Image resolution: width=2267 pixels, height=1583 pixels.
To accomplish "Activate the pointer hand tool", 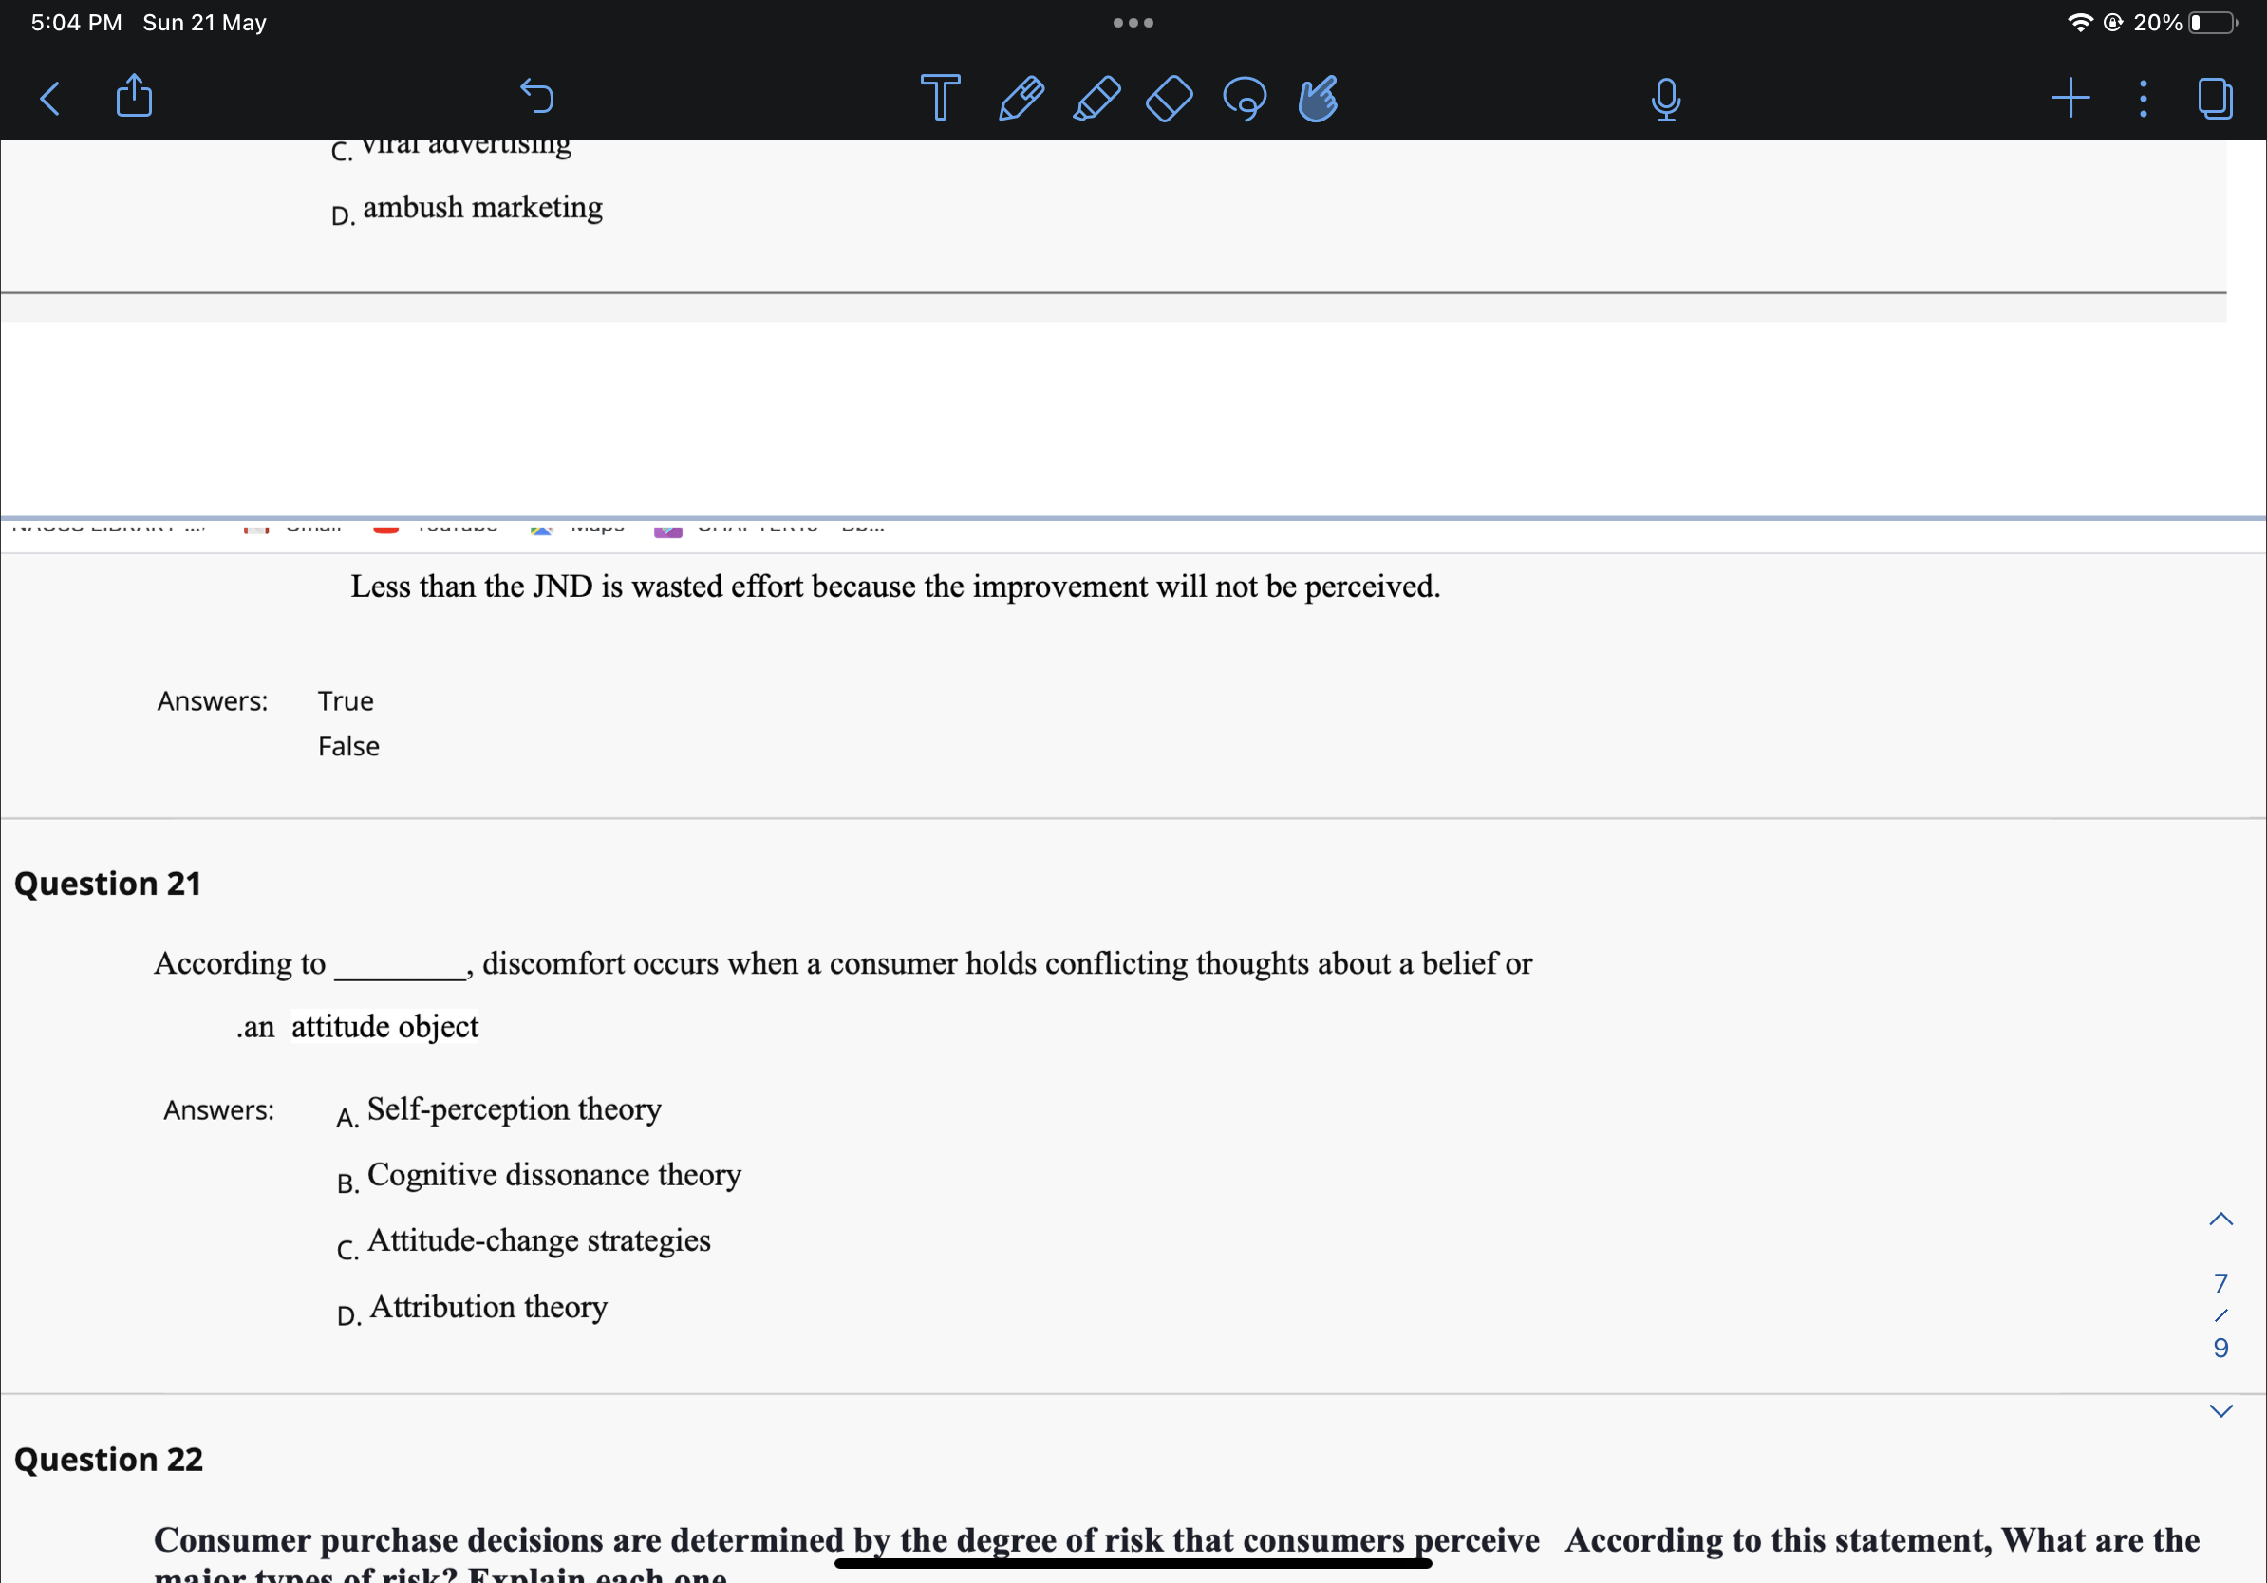I will (1315, 97).
